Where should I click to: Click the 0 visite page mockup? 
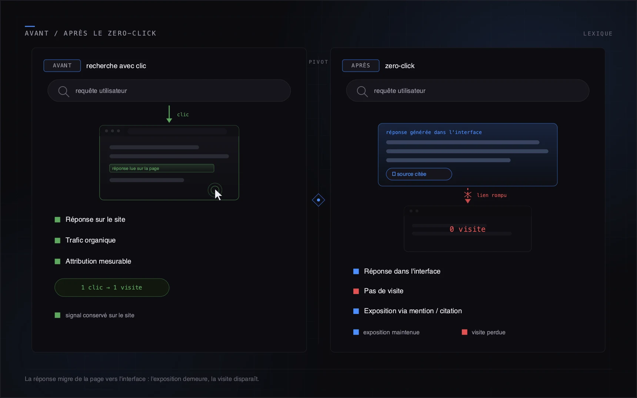[468, 229]
